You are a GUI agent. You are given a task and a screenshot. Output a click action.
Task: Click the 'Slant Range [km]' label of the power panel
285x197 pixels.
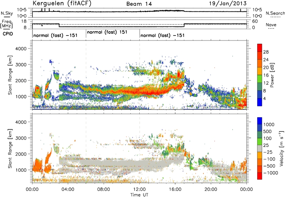[10, 75]
